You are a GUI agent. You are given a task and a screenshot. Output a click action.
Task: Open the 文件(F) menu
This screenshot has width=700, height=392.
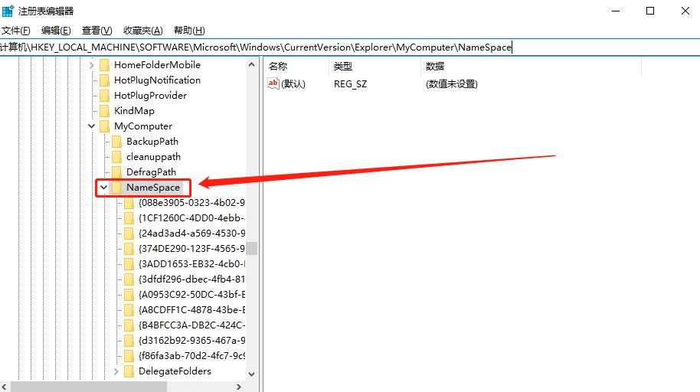[x=15, y=31]
